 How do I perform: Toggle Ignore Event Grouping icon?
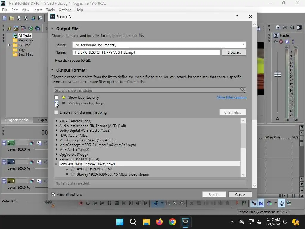point(289,203)
